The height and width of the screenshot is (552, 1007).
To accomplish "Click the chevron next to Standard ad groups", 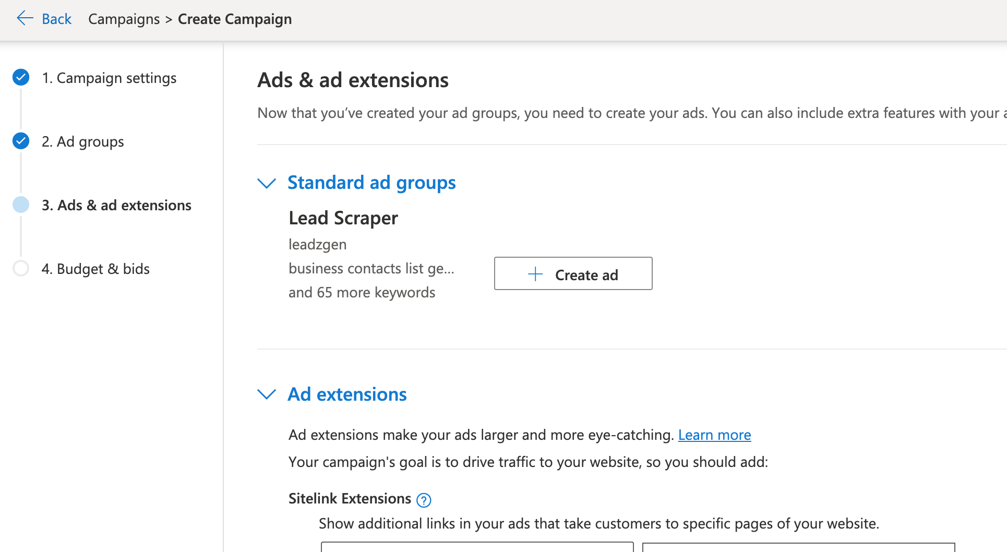I will coord(267,183).
